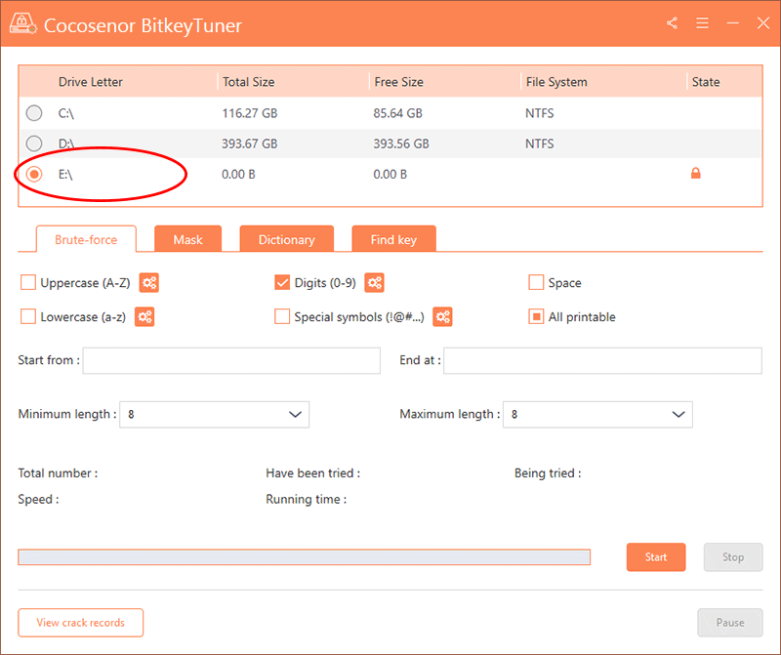Focus the End at input field
This screenshot has width=781, height=655.
(602, 360)
